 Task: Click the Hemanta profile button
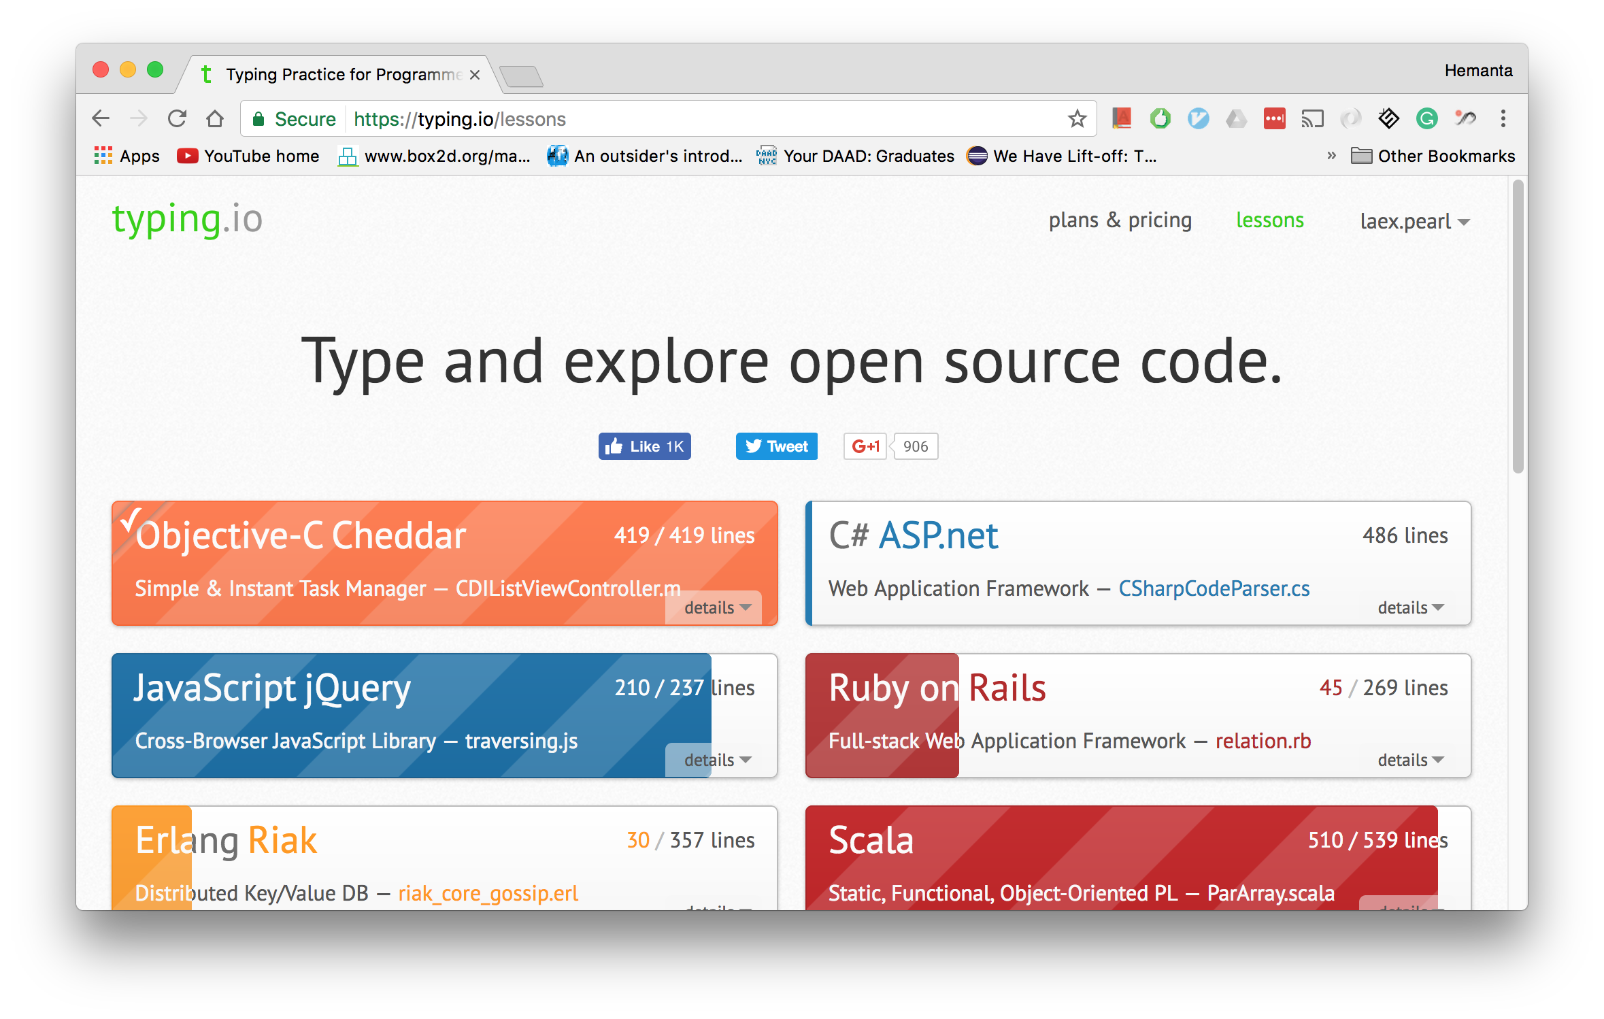tap(1478, 71)
